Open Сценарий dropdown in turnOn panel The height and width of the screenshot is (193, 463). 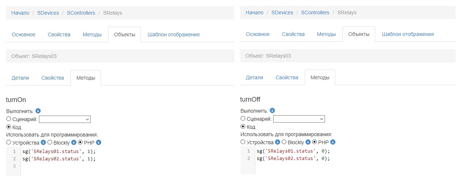(x=65, y=119)
